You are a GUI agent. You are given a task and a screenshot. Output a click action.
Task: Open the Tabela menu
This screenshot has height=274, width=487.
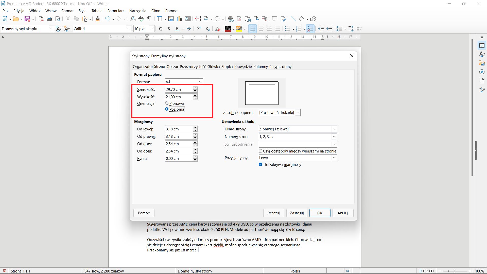[97, 11]
